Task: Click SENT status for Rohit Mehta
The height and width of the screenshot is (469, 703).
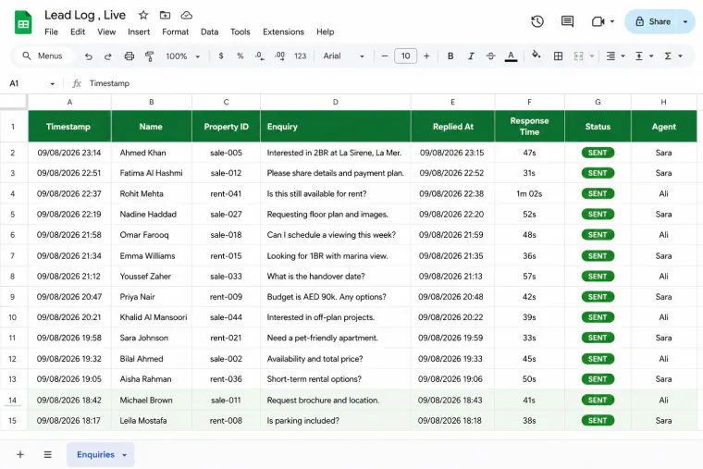Action: (x=598, y=193)
